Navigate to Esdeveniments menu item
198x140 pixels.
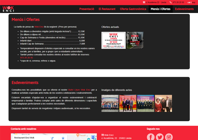click(184, 9)
